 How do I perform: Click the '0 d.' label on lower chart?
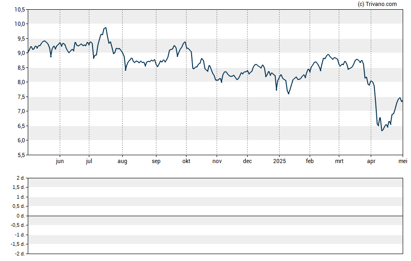(20, 216)
